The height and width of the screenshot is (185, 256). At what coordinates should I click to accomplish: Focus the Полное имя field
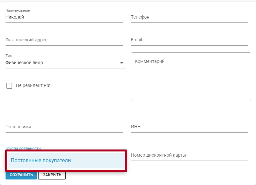click(64, 127)
